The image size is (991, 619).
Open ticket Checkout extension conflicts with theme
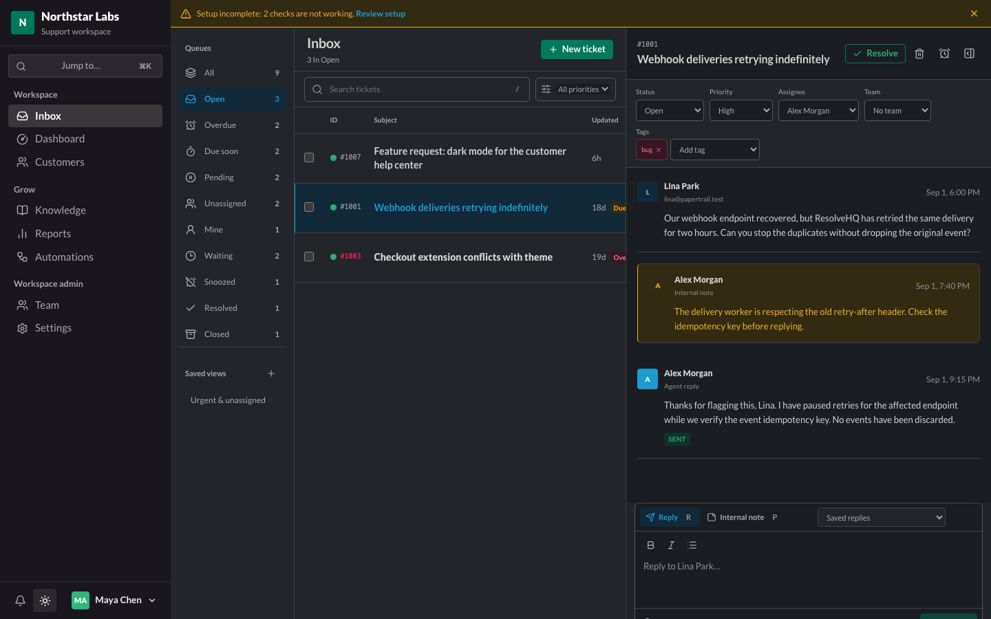tap(463, 257)
